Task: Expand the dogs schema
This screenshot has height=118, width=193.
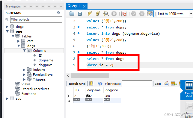Action: 7,27
